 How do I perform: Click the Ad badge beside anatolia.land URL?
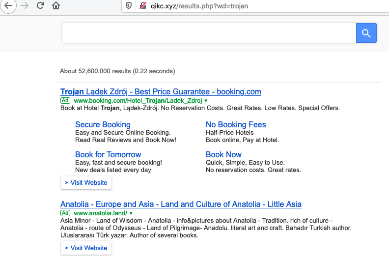click(x=65, y=213)
